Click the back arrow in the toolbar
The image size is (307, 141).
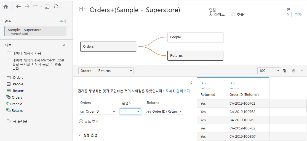18,6
